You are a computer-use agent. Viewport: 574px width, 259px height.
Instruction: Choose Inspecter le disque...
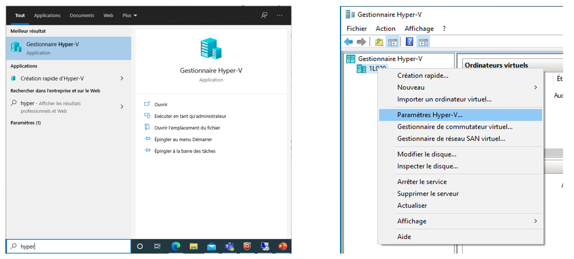pos(460,166)
